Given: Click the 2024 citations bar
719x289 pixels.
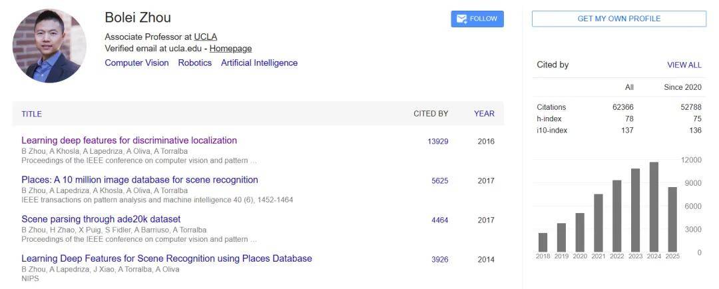Looking at the screenshot, I should click(x=654, y=207).
